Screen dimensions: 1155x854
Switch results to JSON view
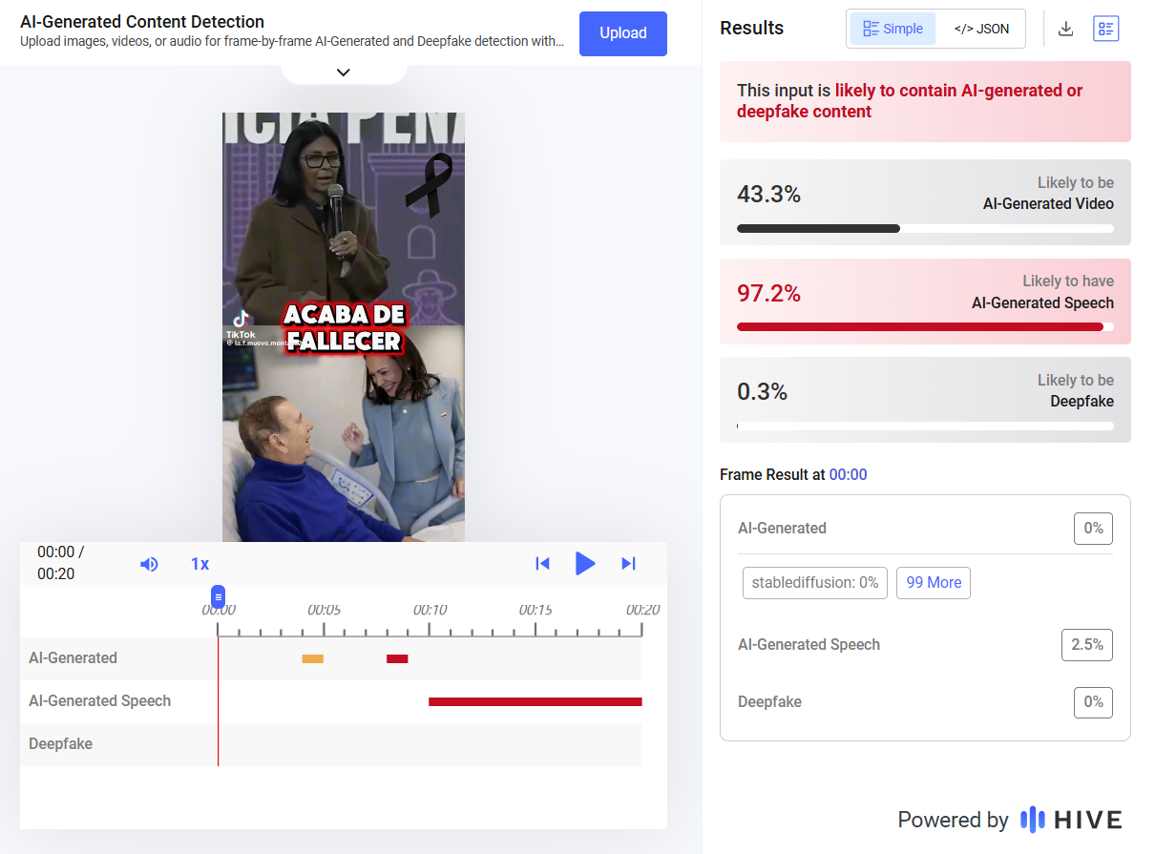(981, 29)
